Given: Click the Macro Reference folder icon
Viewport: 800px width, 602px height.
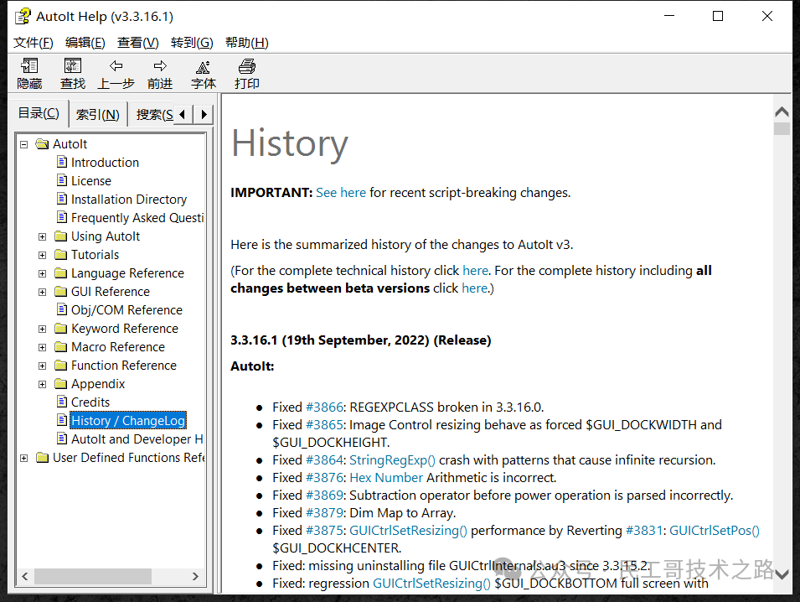Looking at the screenshot, I should click(60, 347).
